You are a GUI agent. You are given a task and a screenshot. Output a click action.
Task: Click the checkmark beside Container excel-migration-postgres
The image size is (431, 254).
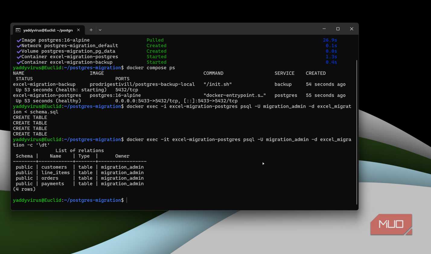[19, 57]
